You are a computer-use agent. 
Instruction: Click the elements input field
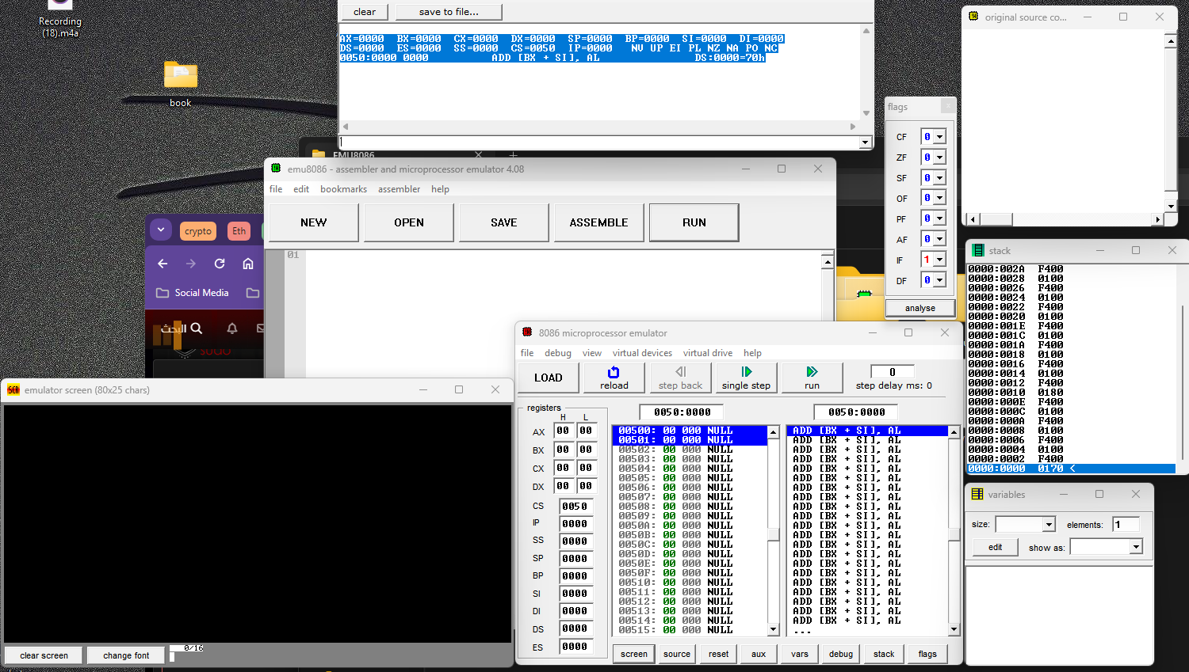point(1126,525)
